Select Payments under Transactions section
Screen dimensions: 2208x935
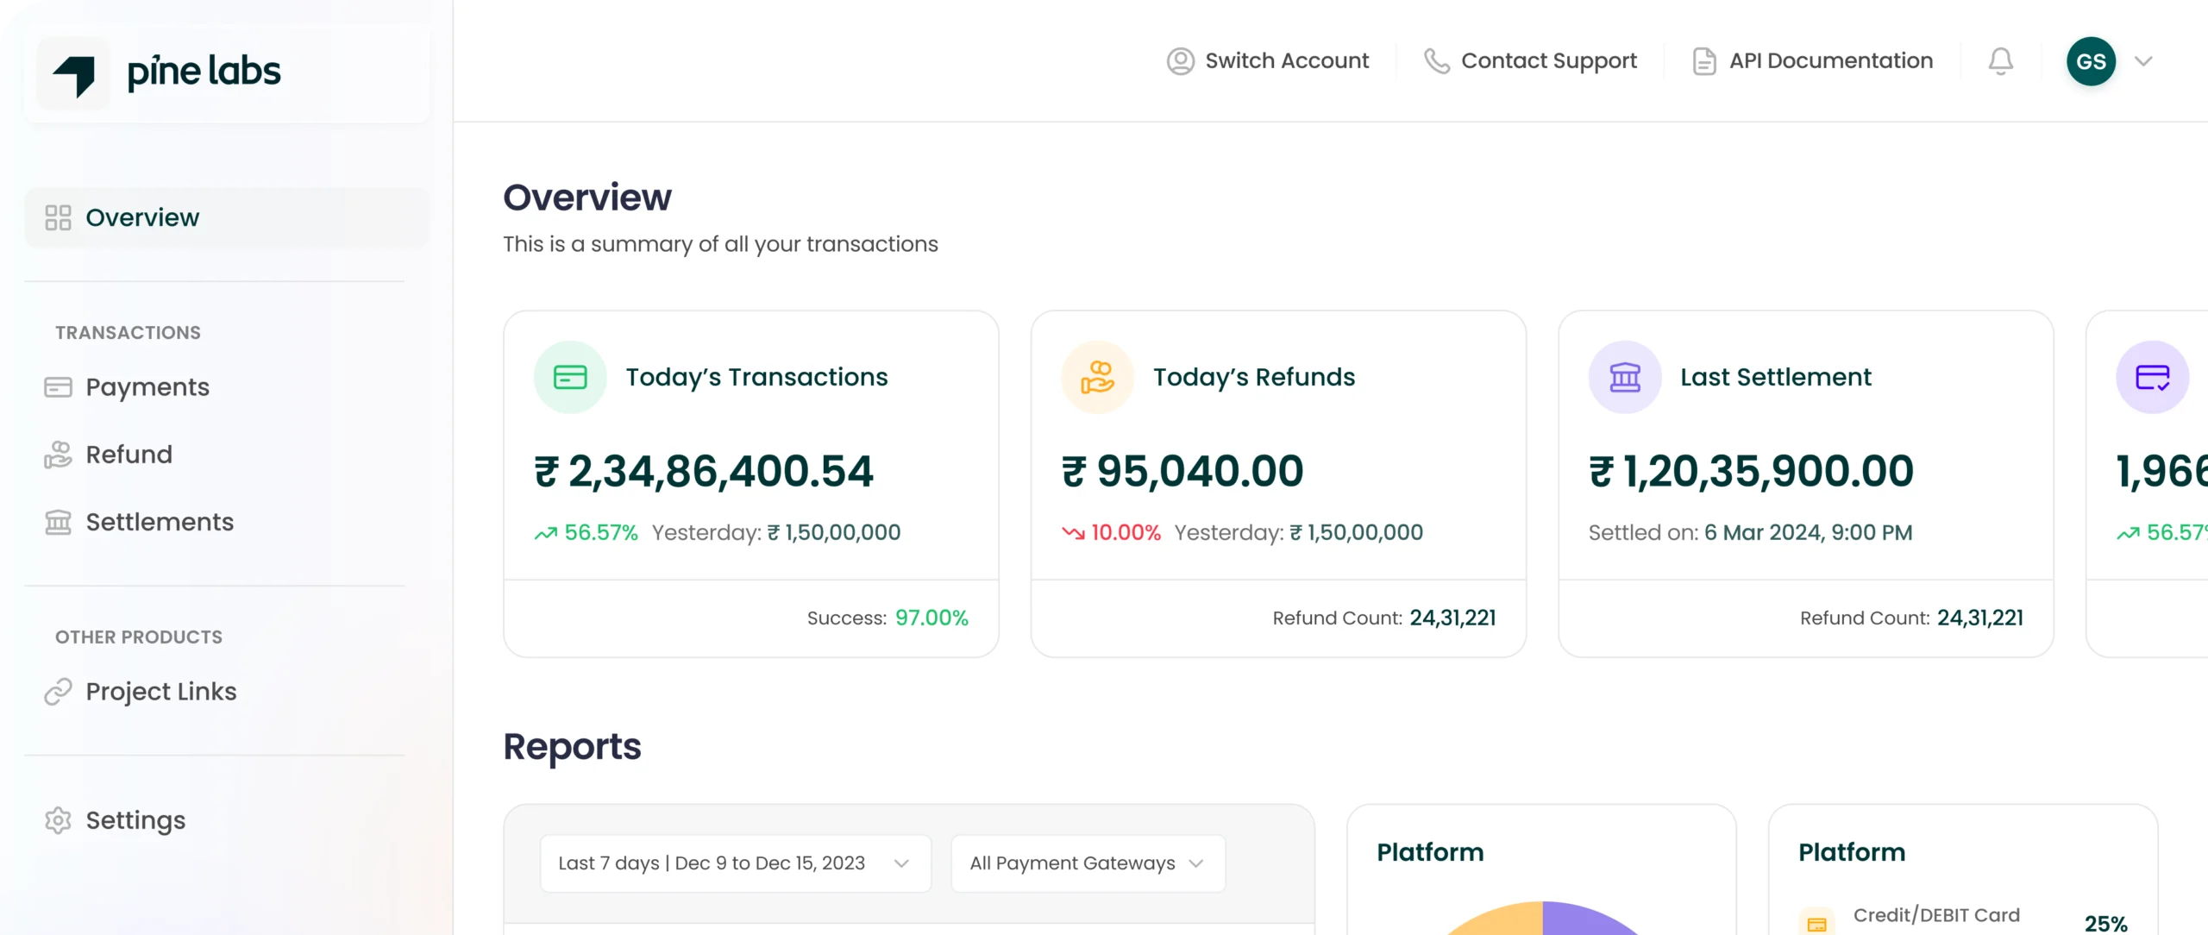click(147, 386)
